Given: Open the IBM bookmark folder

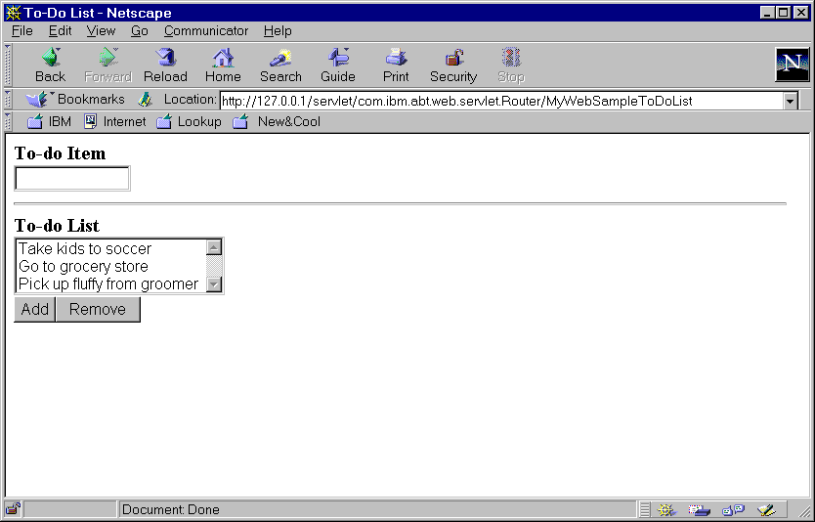Looking at the screenshot, I should click(x=49, y=122).
